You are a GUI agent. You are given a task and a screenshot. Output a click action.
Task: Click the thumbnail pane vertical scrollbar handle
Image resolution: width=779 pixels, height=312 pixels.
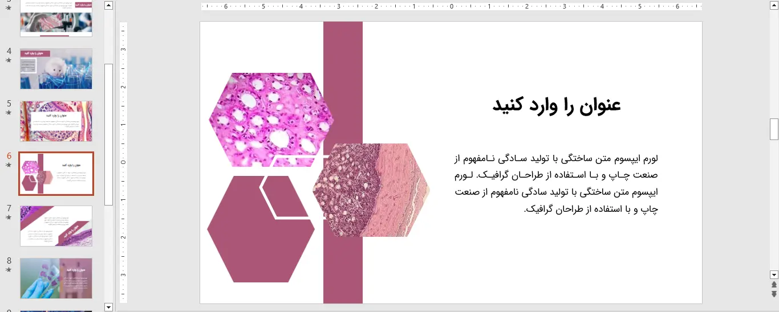tap(109, 134)
